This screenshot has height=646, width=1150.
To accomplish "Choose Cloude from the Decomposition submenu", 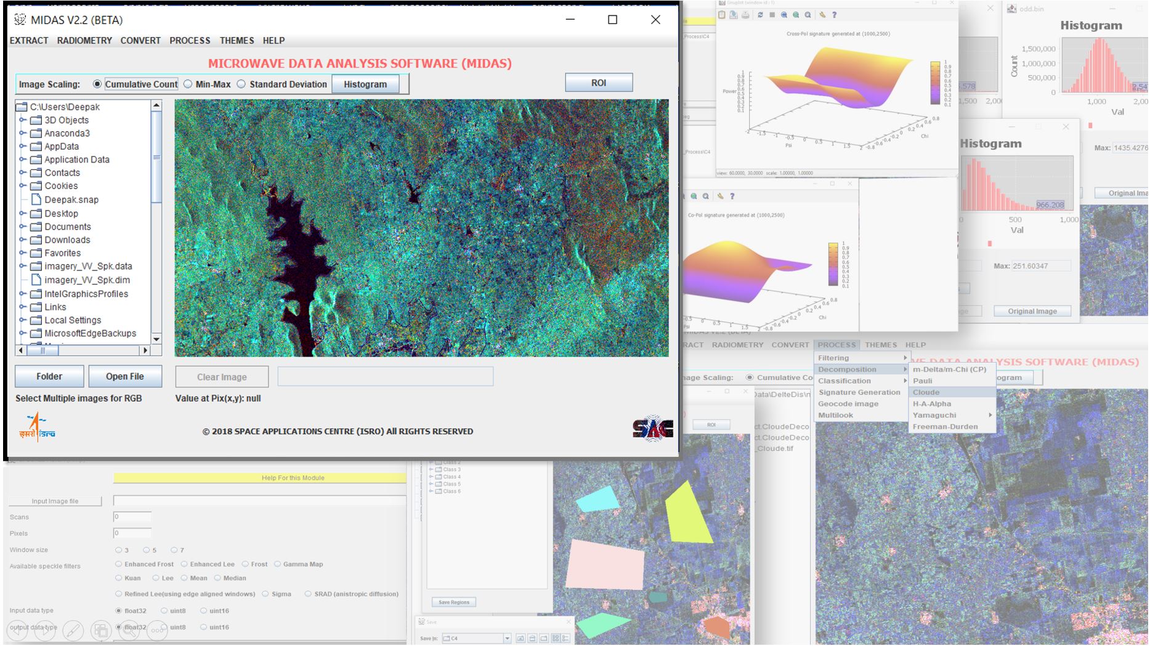I will coord(952,392).
